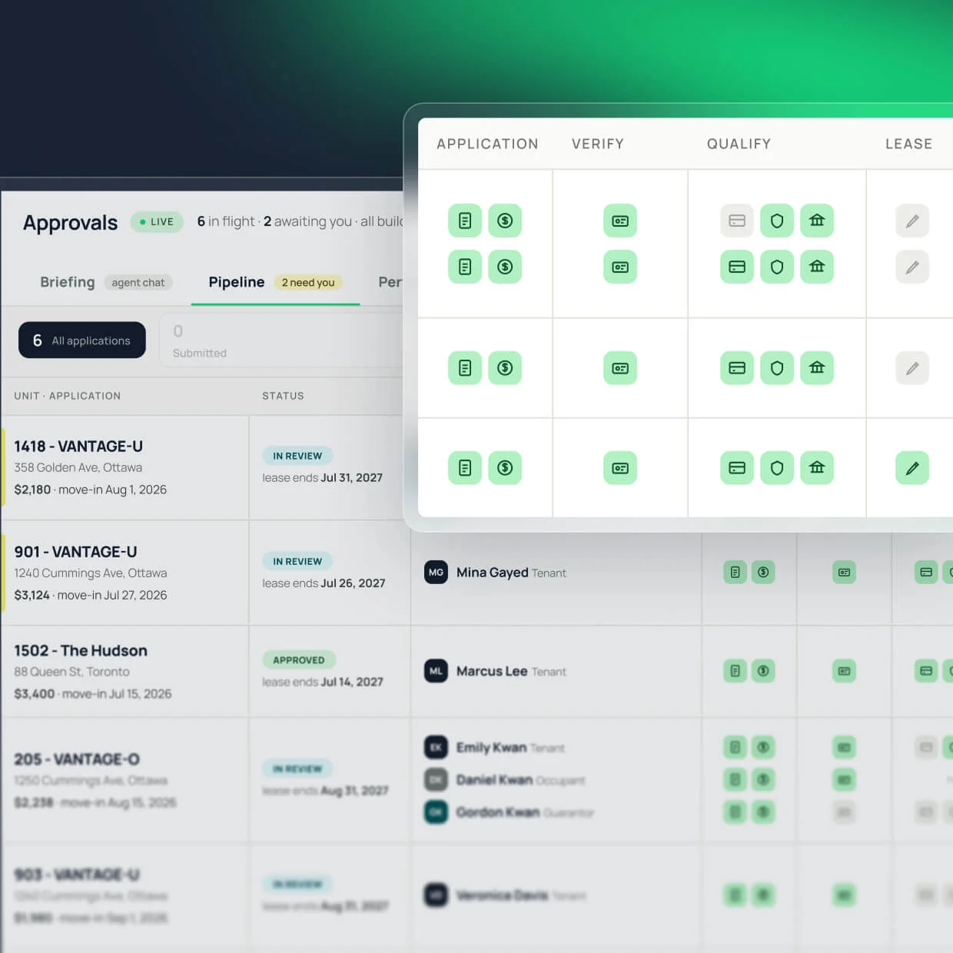Click the MG avatar next to Mina Gayed
Screen dimensions: 953x953
click(436, 572)
